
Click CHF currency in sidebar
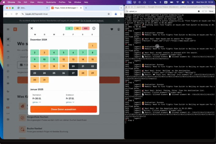pos(8,113)
